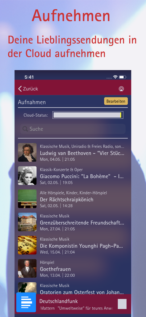Tap the Aufnahmen section heading
This screenshot has width=146, height=317.
point(32,102)
